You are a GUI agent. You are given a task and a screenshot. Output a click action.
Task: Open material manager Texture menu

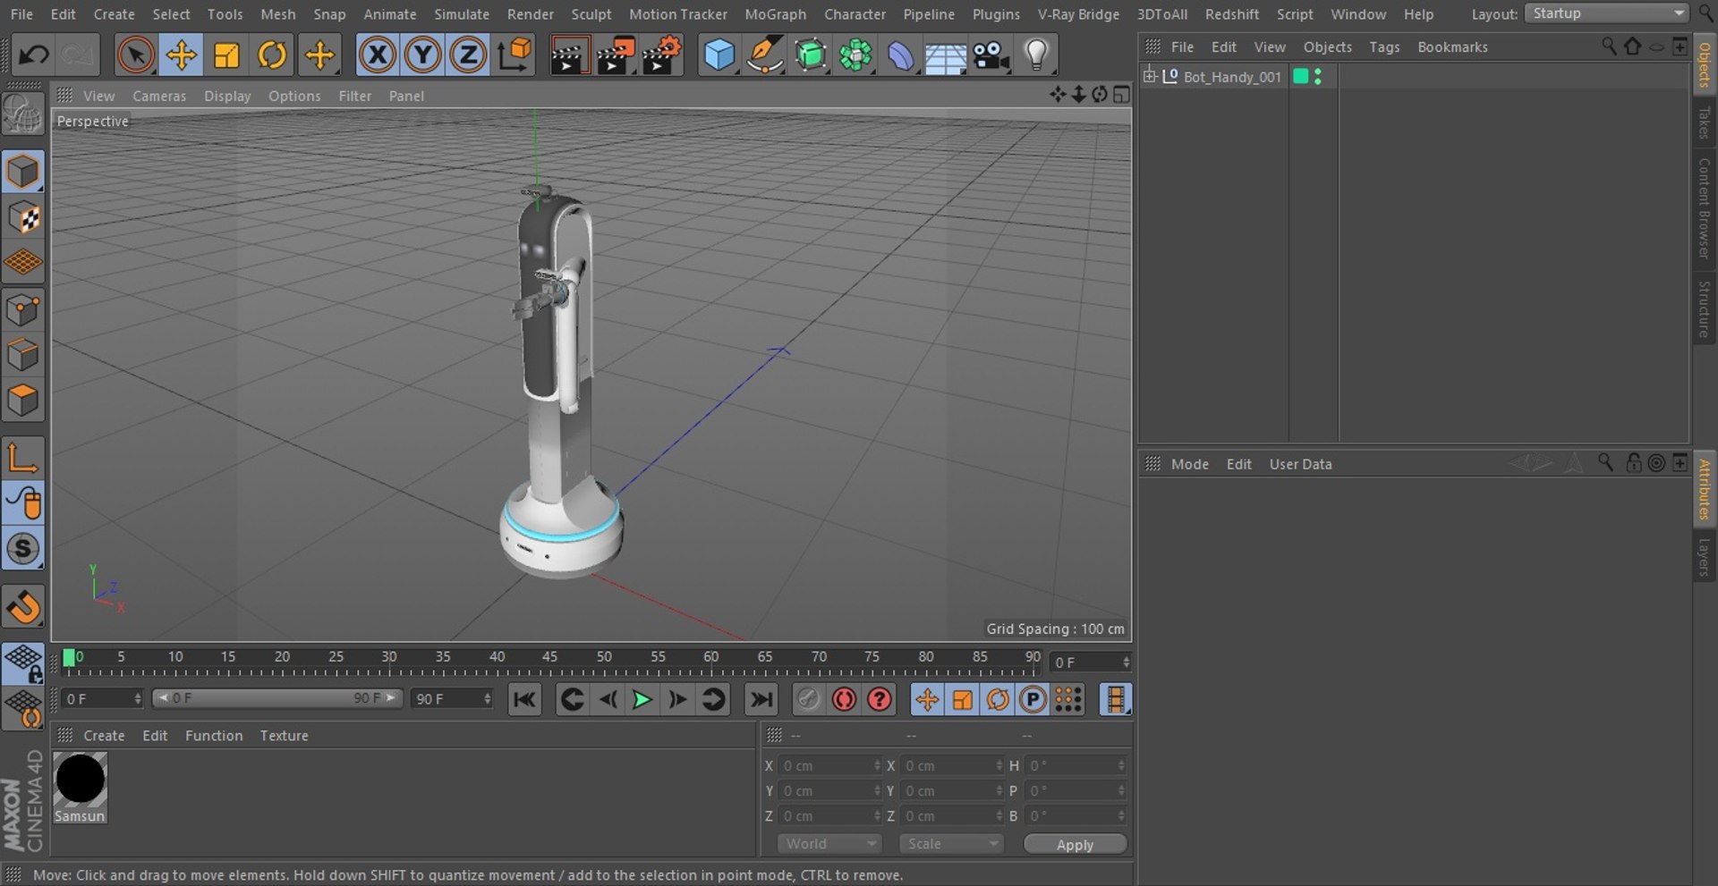pos(285,736)
